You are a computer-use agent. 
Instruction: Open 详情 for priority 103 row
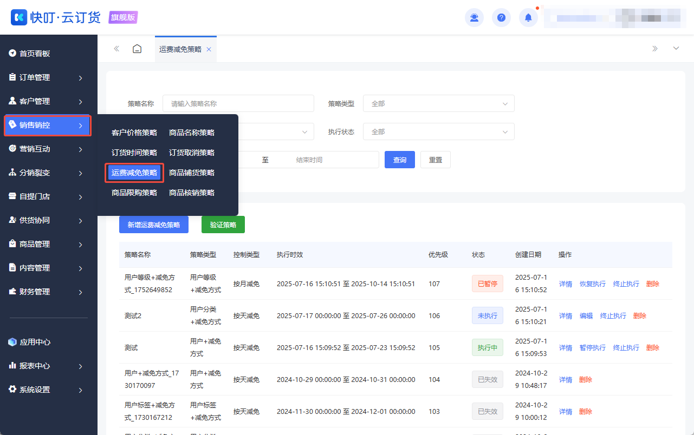click(x=566, y=411)
